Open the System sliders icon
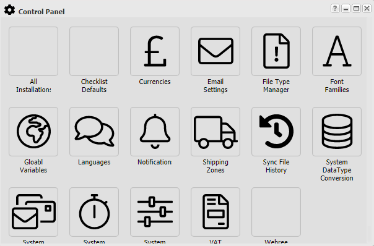Image resolution: width=374 pixels, height=246 pixels. (155, 212)
